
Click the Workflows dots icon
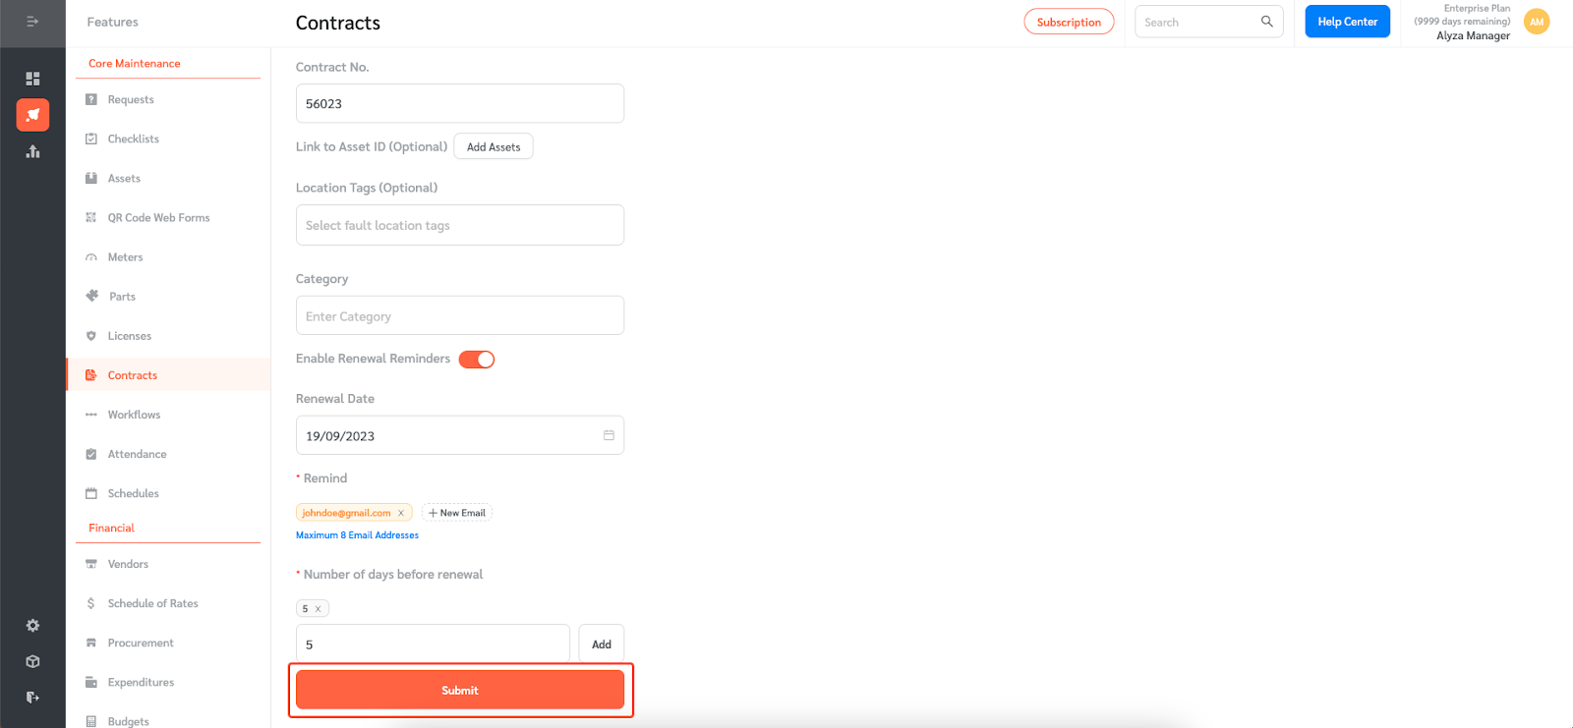tap(91, 415)
